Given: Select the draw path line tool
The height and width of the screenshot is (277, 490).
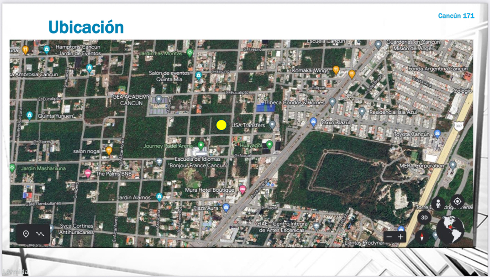Looking at the screenshot, I should (40, 234).
